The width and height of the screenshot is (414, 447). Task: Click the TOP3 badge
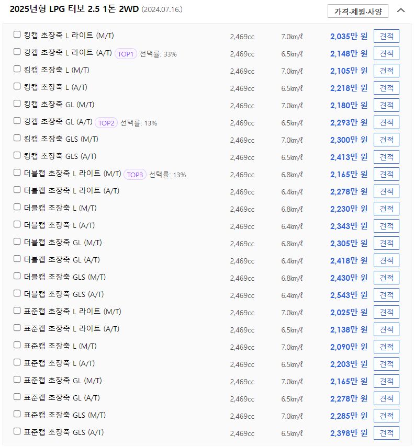135,175
